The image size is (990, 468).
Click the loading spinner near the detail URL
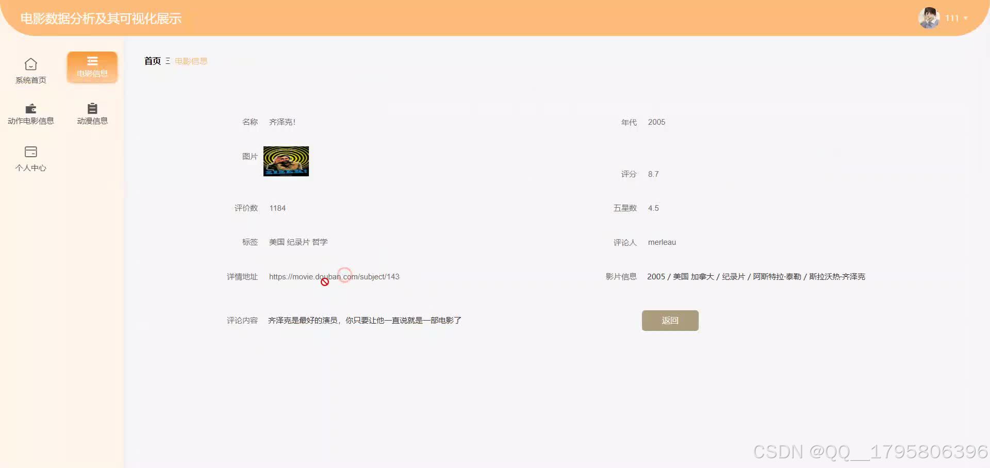pos(345,275)
